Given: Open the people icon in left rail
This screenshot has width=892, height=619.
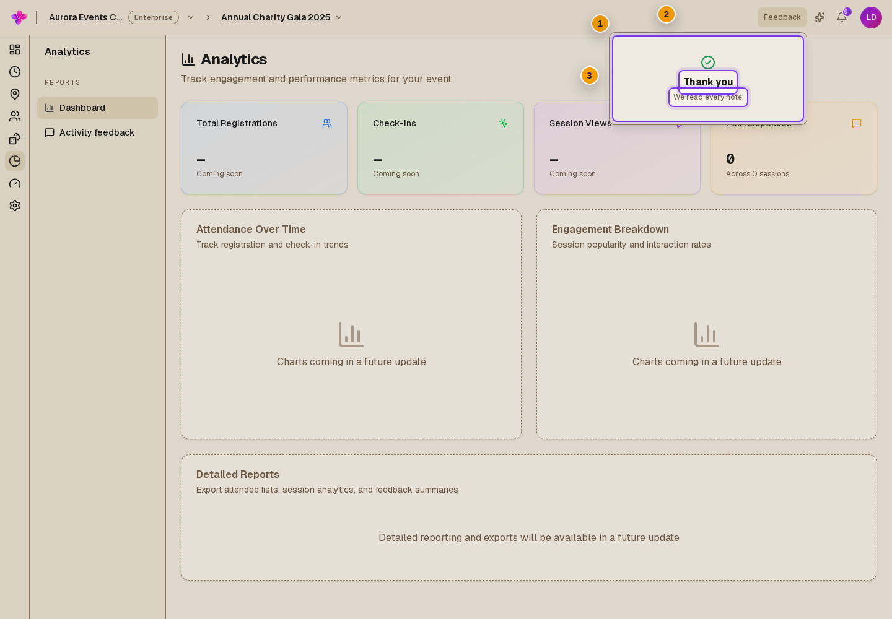Looking at the screenshot, I should (x=15, y=116).
